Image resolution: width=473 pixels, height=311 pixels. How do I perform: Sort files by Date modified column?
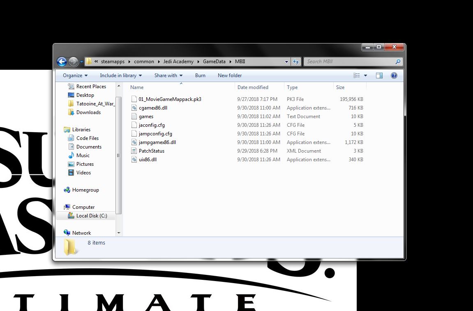click(x=253, y=87)
